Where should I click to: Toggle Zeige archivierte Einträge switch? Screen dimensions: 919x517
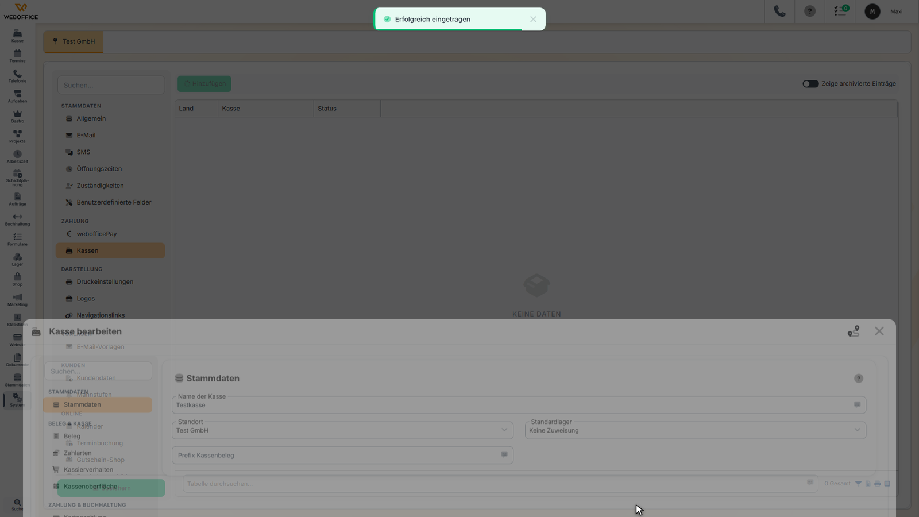[810, 84]
